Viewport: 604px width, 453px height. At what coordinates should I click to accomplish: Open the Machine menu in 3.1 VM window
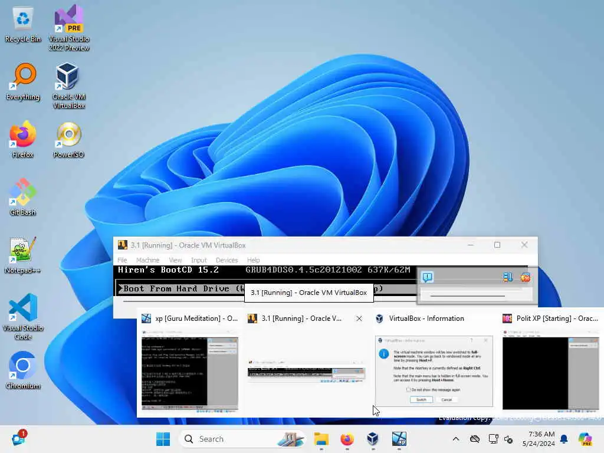click(147, 260)
